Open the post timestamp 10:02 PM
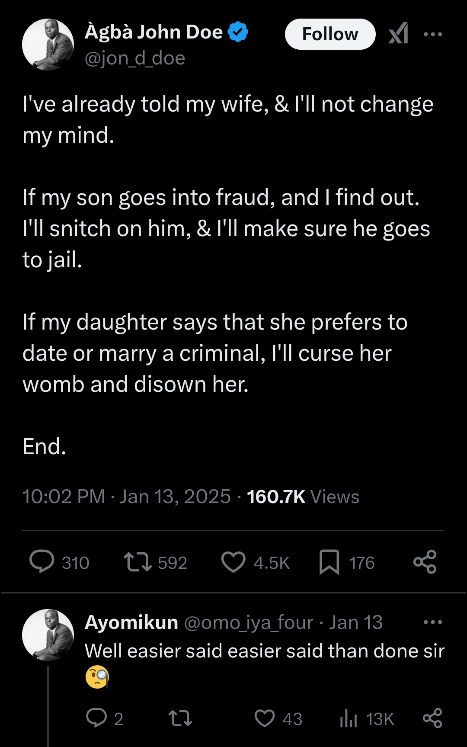 [x=64, y=497]
